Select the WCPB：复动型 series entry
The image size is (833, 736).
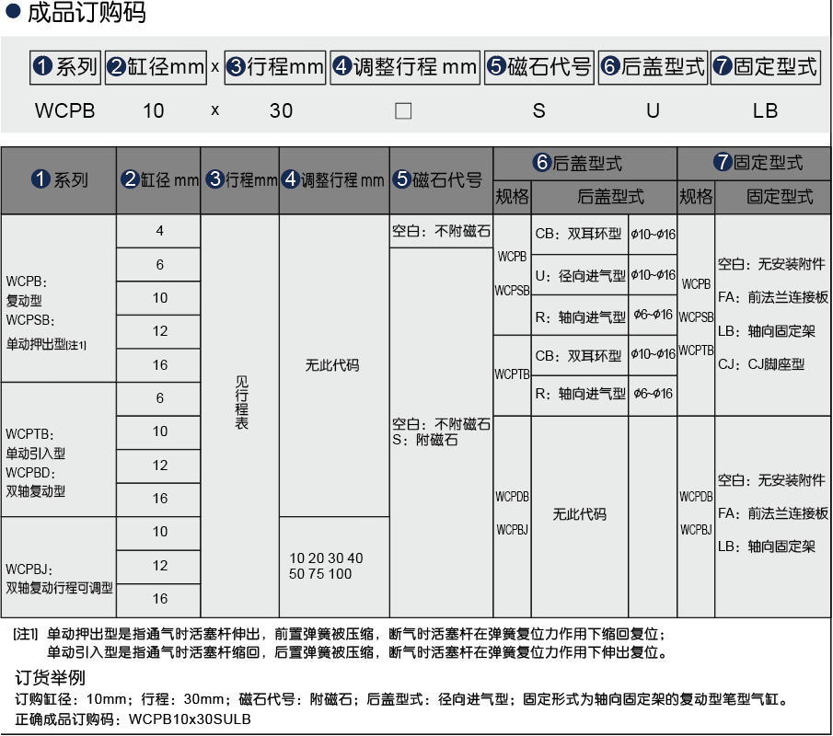click(26, 291)
